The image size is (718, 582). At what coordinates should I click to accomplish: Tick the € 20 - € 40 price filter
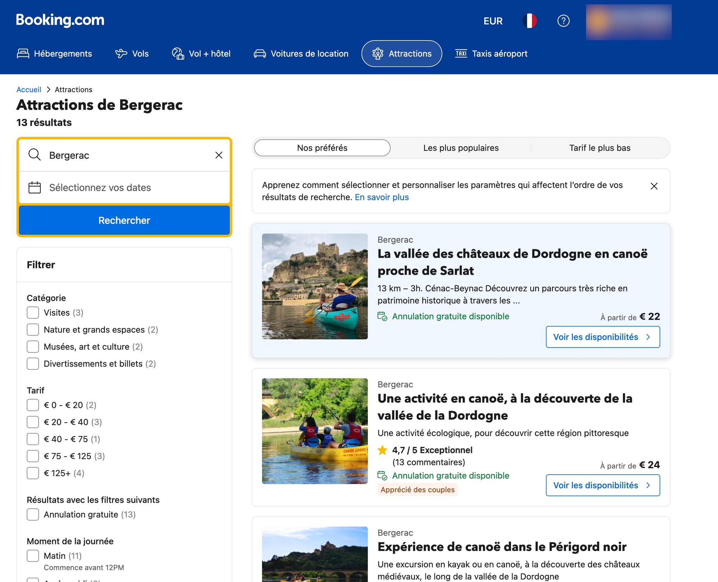[33, 422]
